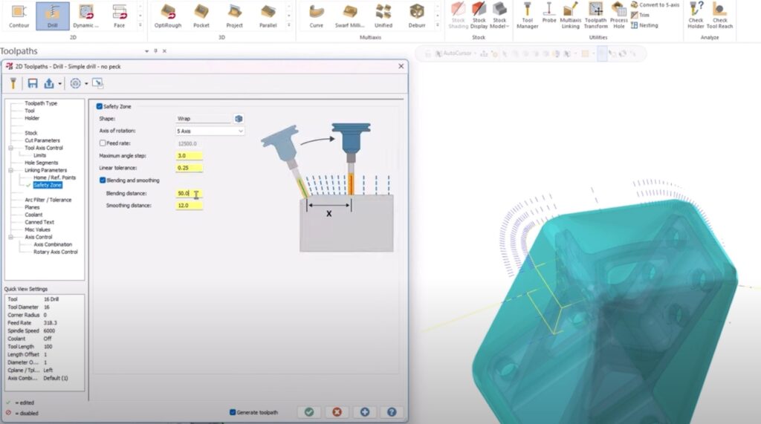Select the Project toolpath icon

pyautogui.click(x=234, y=16)
